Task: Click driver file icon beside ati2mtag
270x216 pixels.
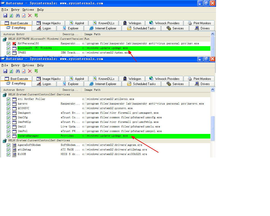Action: 14,150
